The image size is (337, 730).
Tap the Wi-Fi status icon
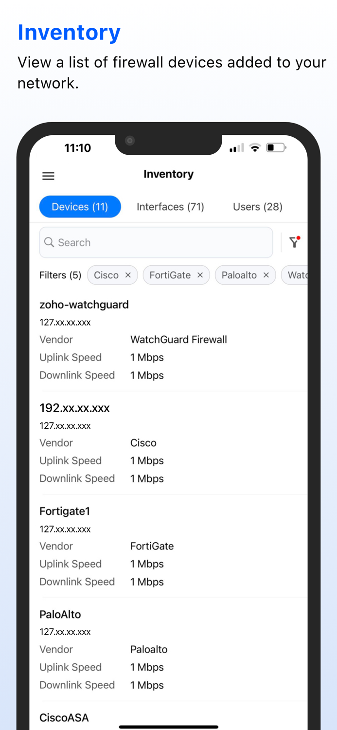(255, 147)
